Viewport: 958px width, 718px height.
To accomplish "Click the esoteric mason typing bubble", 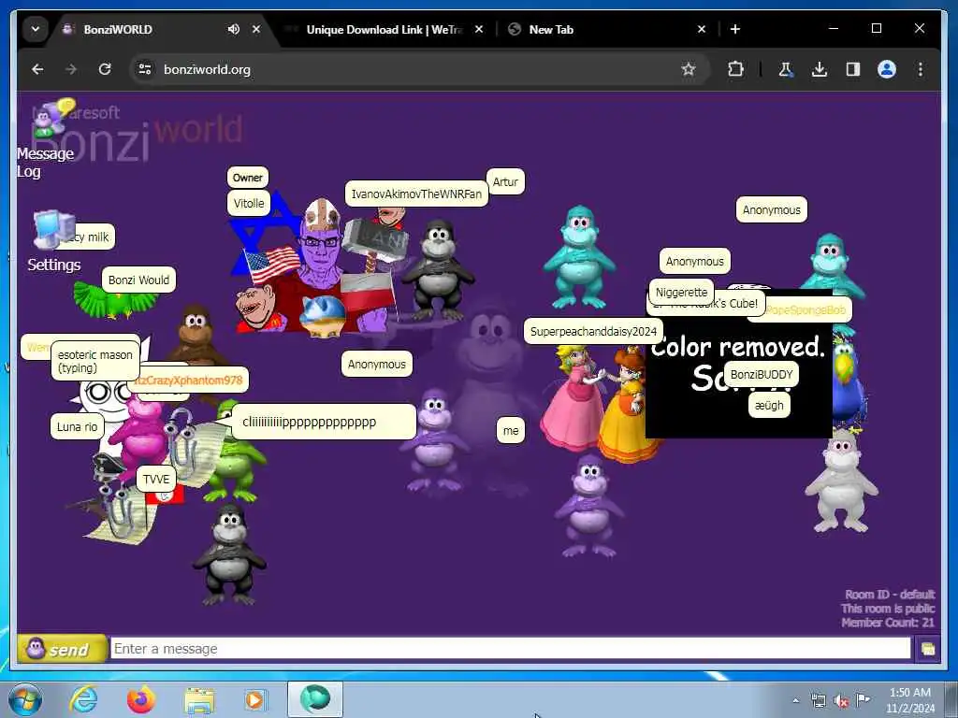I will coord(94,362).
